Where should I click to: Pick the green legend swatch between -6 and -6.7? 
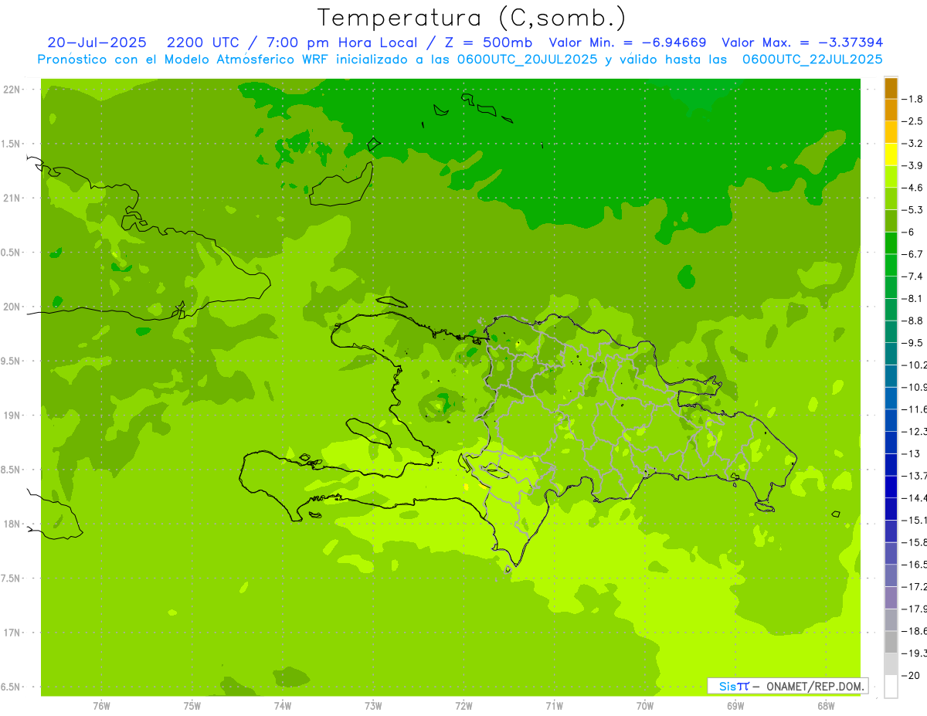click(x=891, y=243)
